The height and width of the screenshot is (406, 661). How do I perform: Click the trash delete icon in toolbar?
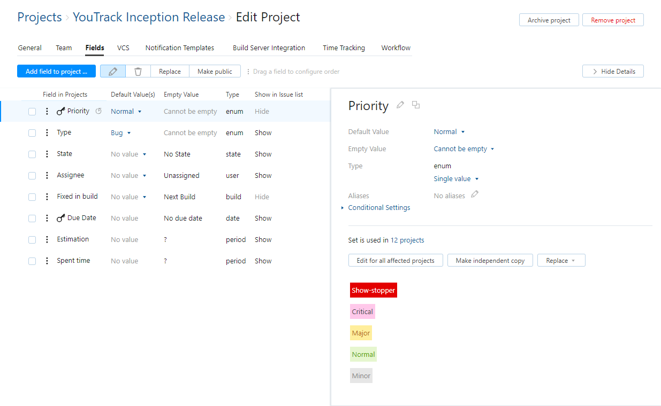point(138,72)
